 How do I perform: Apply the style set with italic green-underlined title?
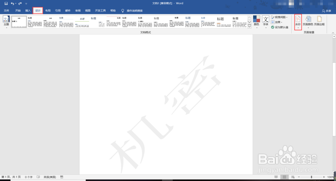click(82, 21)
